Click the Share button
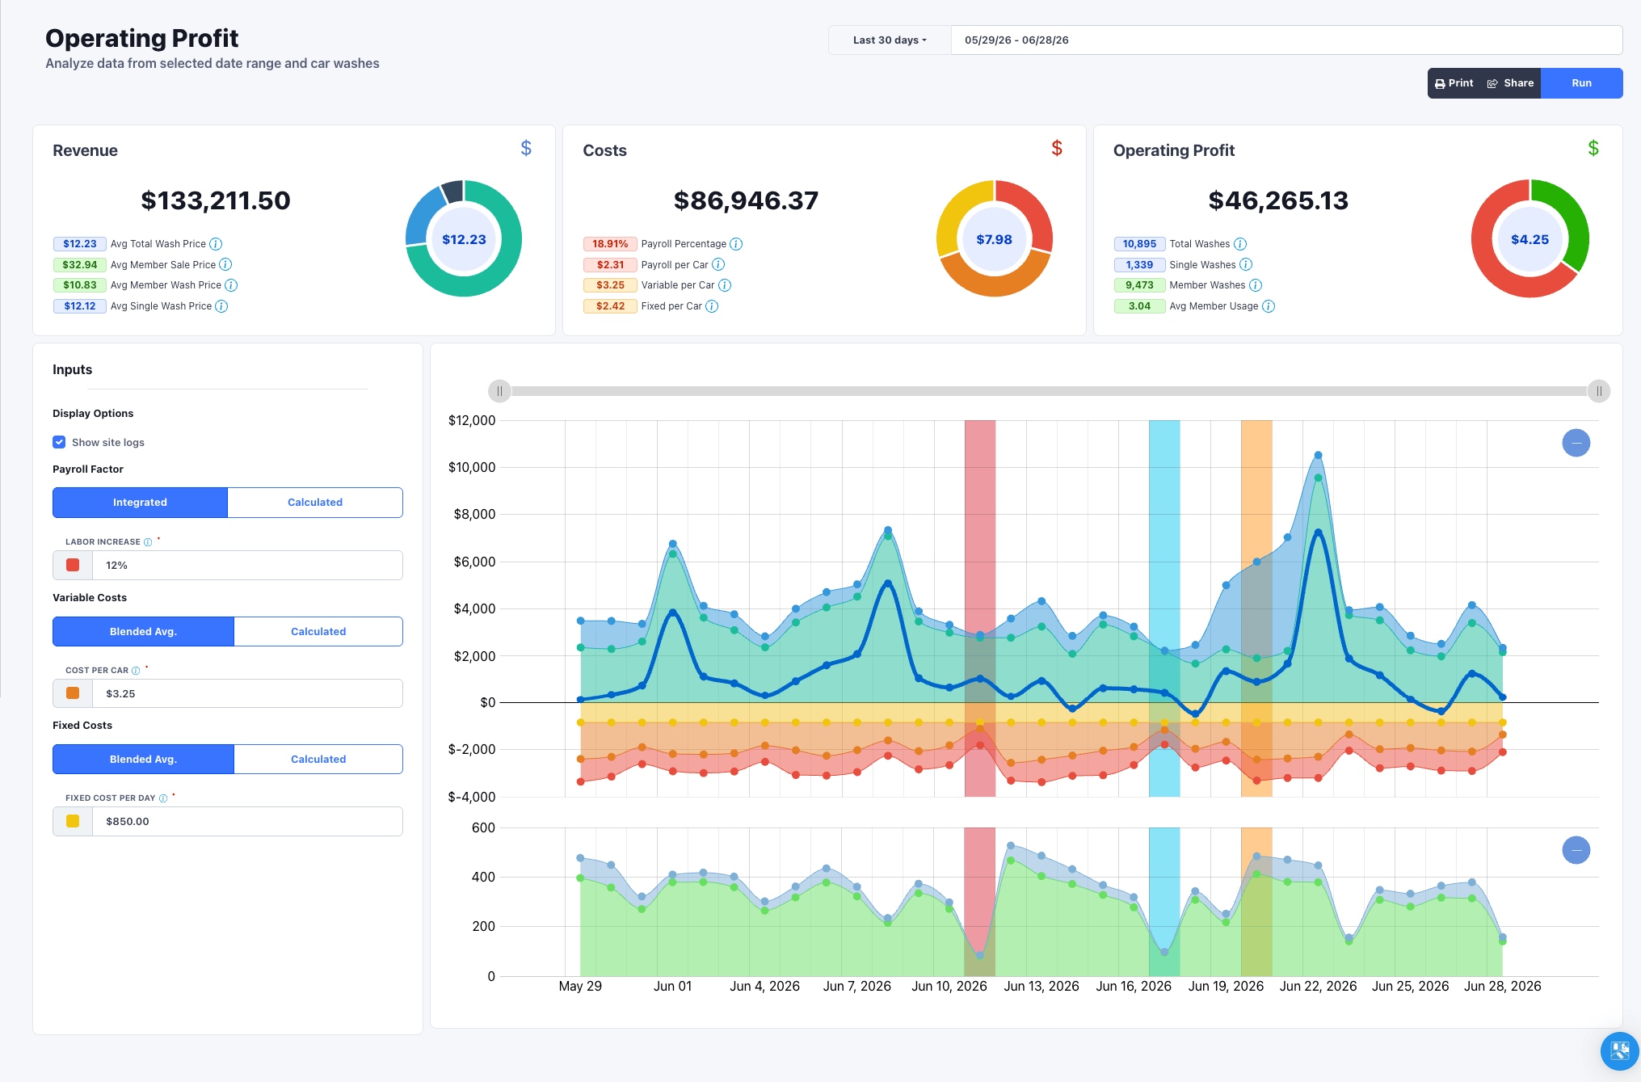Screen dimensions: 1641x1082 [1511, 83]
